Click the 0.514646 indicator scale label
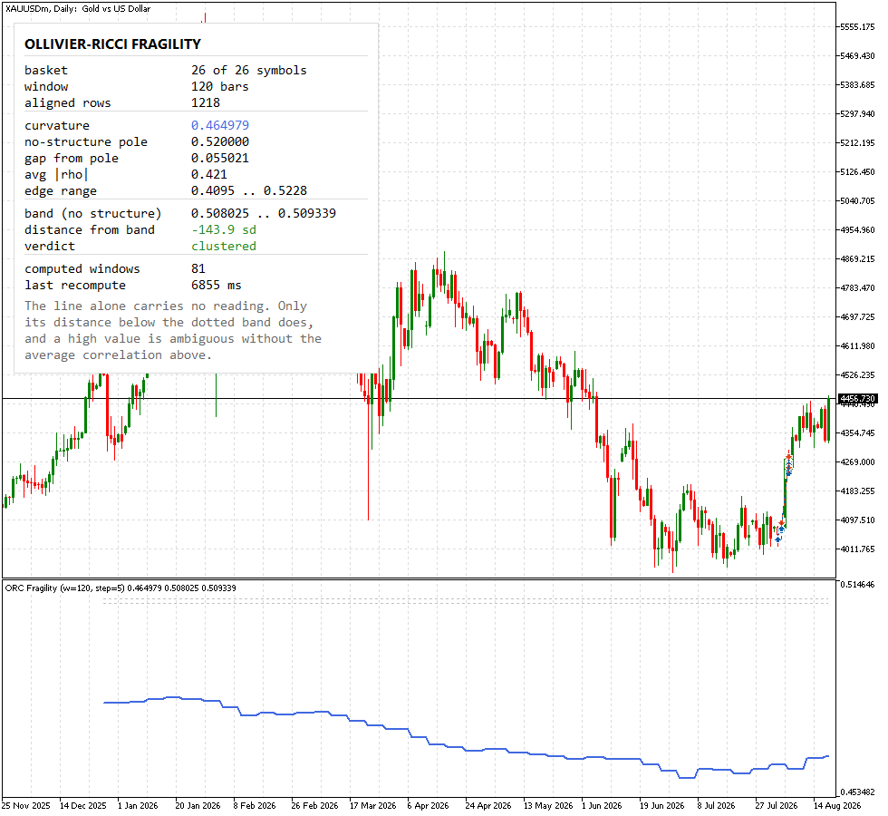 click(857, 584)
